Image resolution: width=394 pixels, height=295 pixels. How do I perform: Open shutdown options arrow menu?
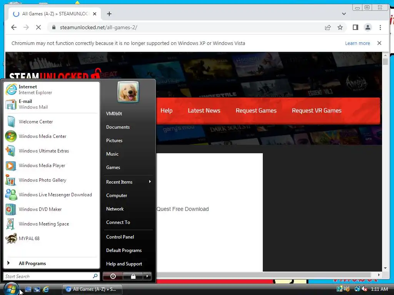coord(147,276)
